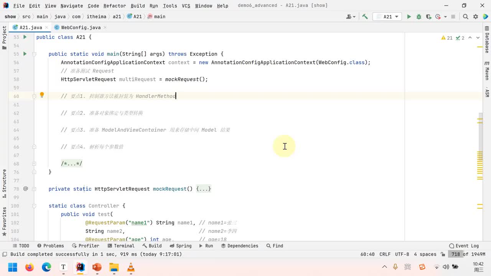Screen dimensions: 491x276
Task: Click the run gutter arrow beside class A21
Action: (x=25, y=37)
